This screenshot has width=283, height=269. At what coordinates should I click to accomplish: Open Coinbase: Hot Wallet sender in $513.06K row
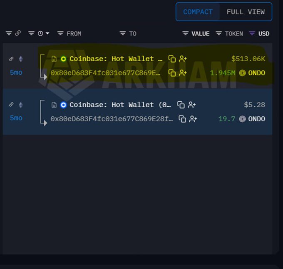[116, 59]
